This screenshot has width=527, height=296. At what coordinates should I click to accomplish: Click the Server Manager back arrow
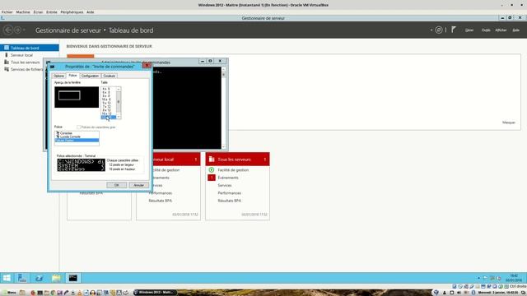click(8, 30)
